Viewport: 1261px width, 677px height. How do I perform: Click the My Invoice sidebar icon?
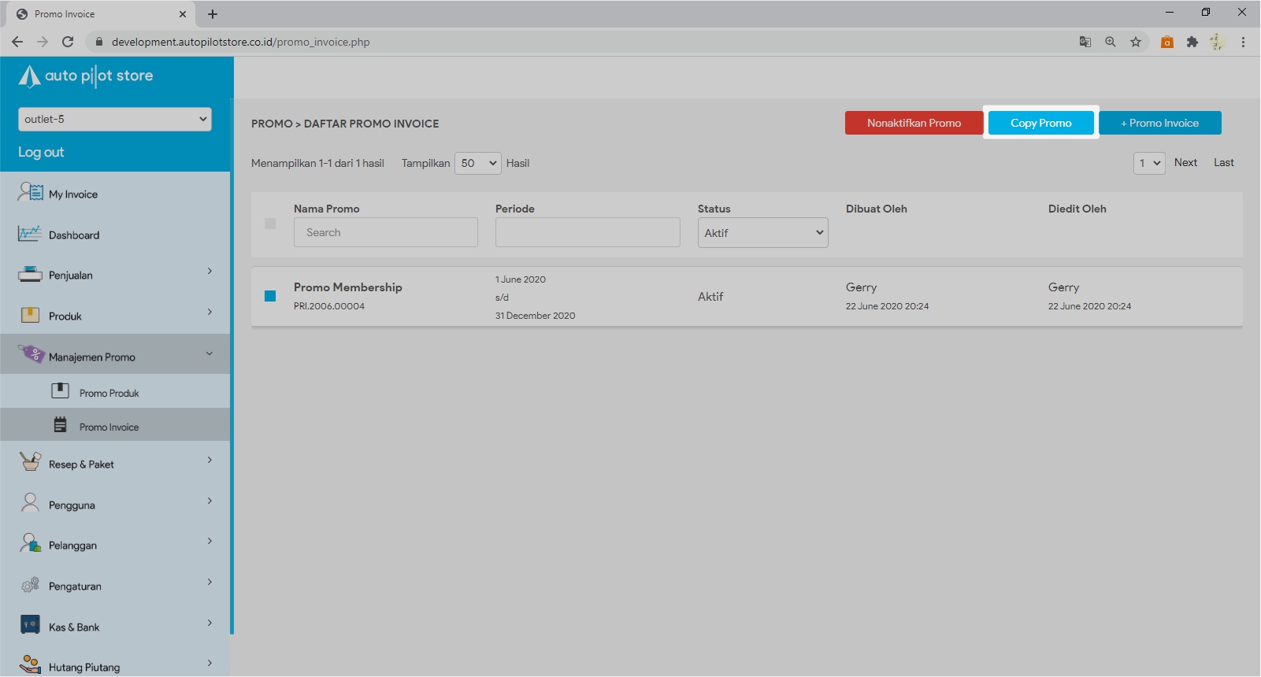tap(30, 192)
